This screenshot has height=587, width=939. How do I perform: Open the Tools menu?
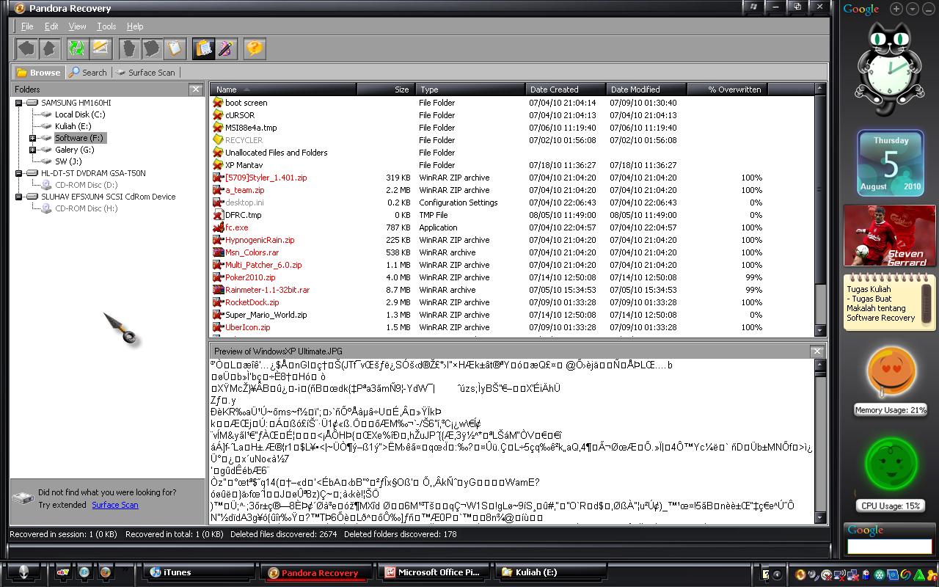(x=106, y=26)
